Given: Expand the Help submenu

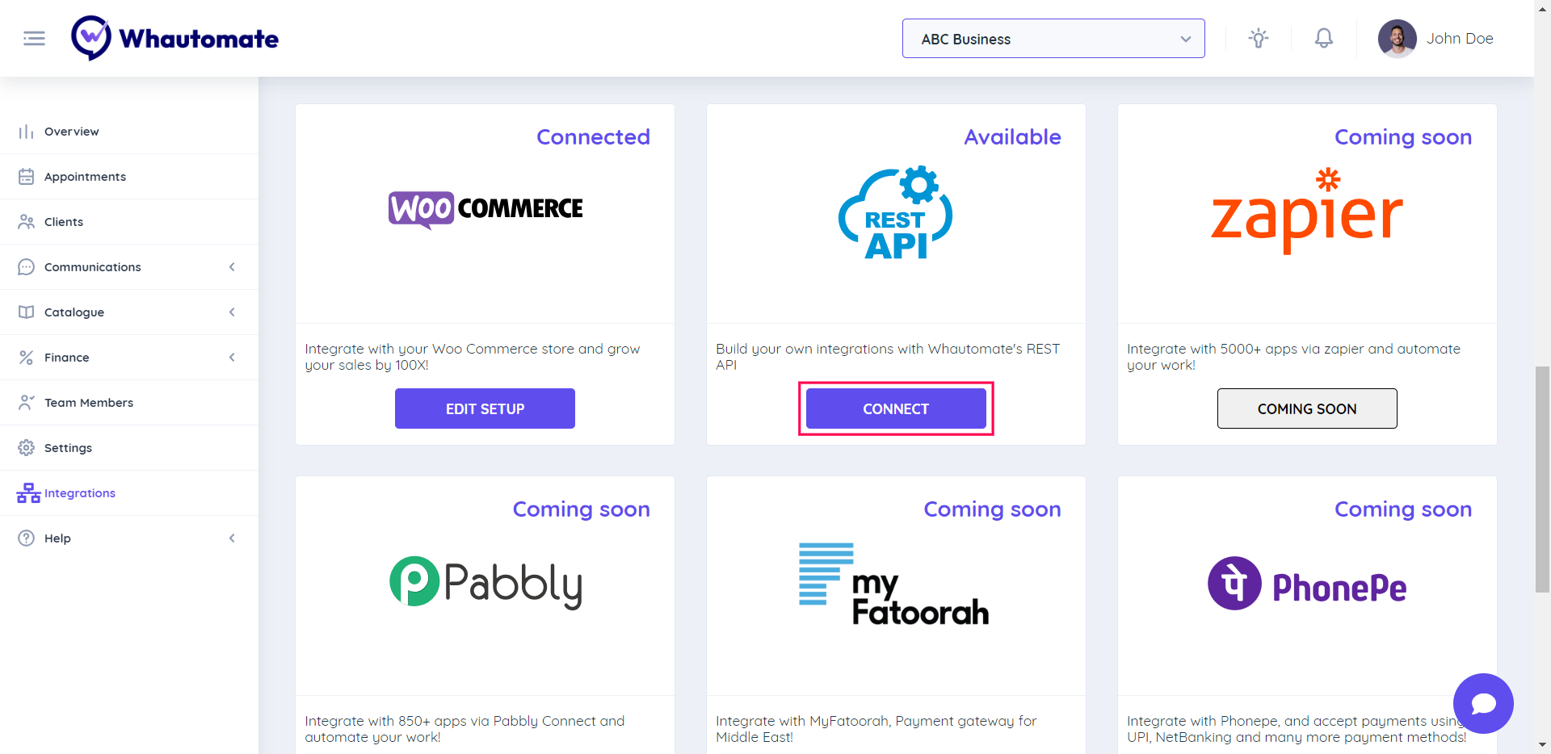Looking at the screenshot, I should (232, 538).
